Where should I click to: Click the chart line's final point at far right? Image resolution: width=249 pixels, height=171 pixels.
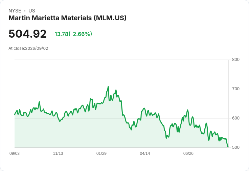228,146
